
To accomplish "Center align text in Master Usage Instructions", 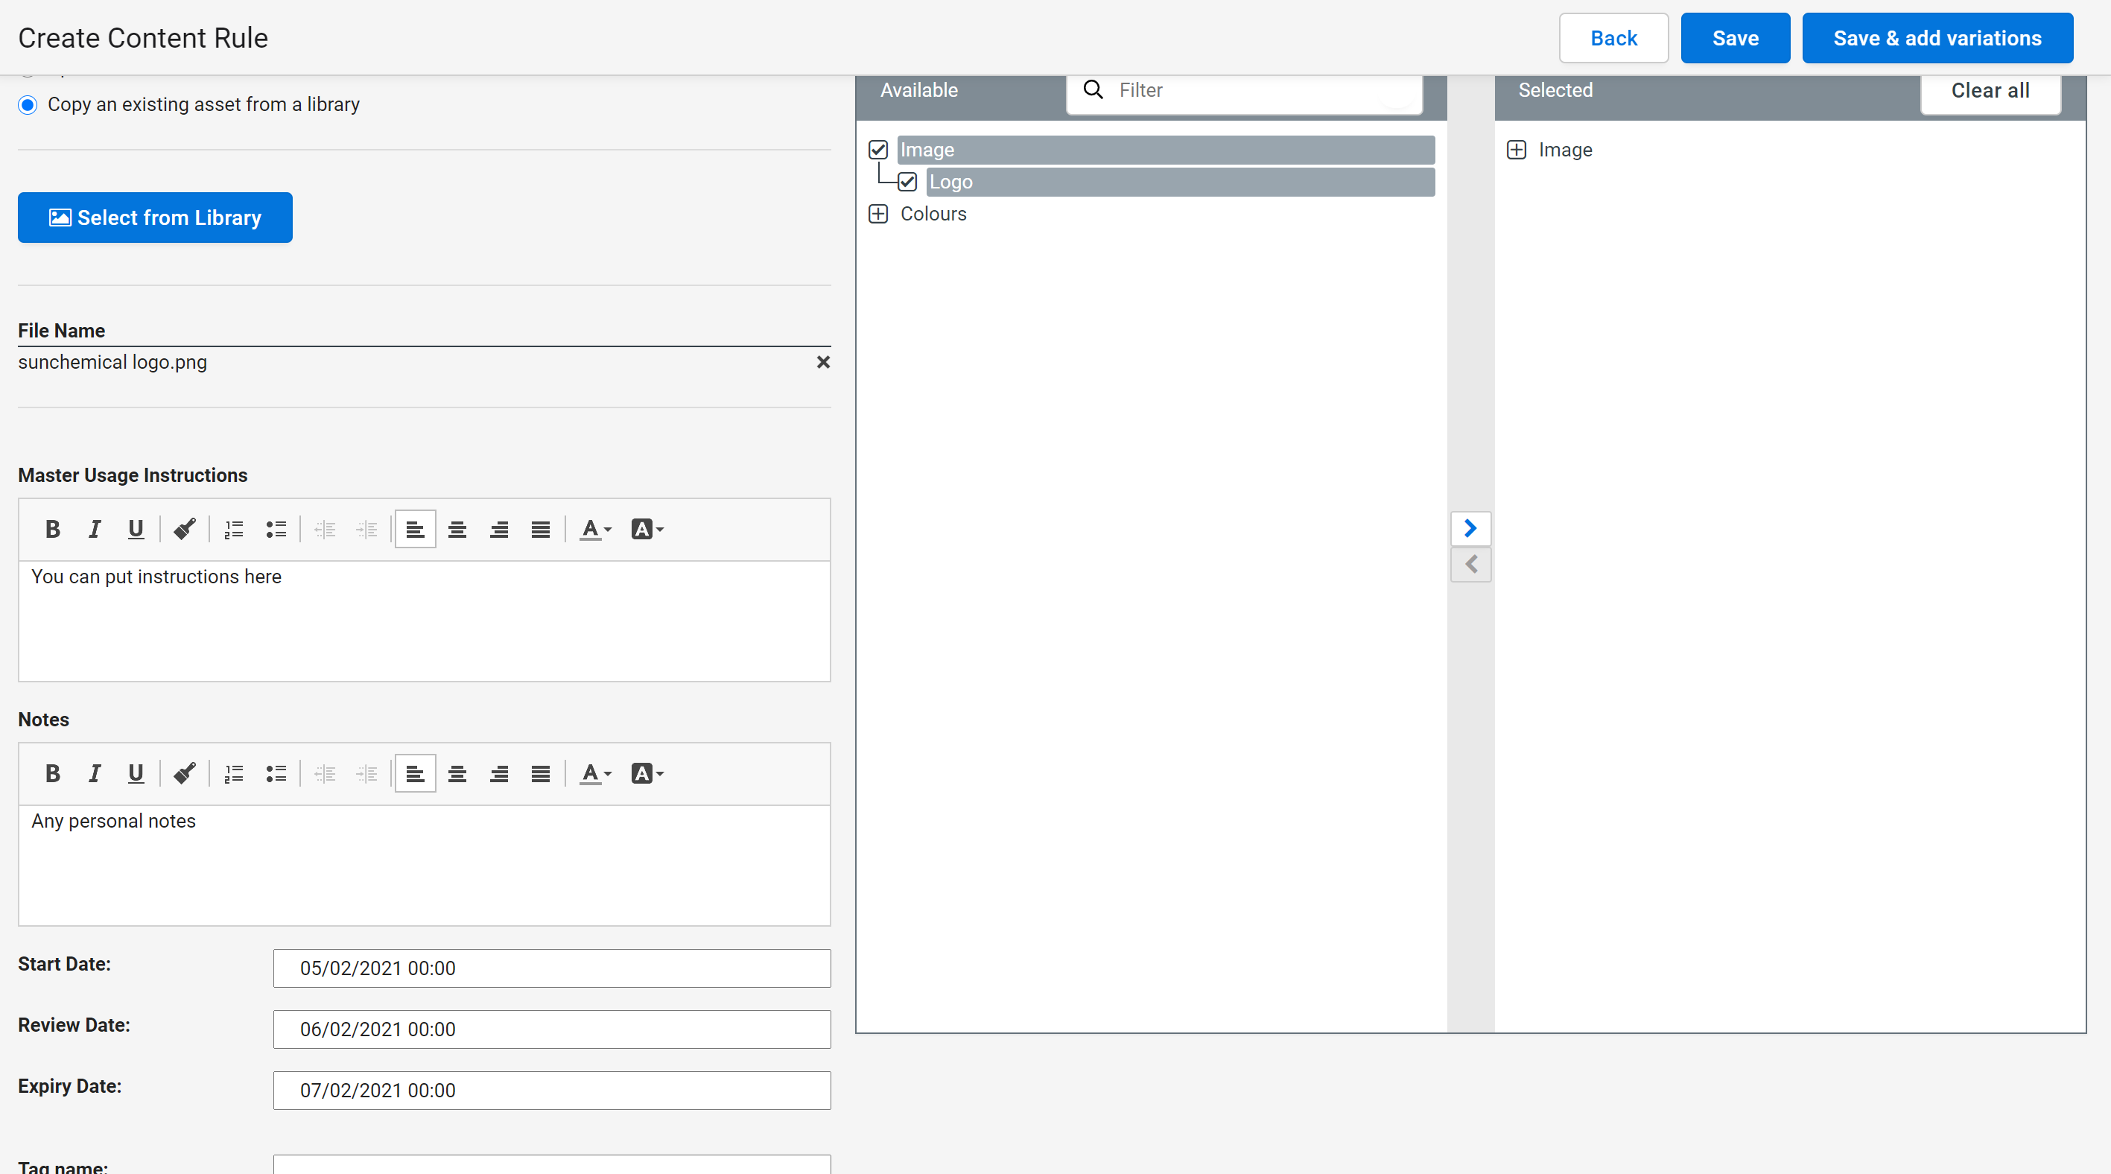I will tap(457, 529).
